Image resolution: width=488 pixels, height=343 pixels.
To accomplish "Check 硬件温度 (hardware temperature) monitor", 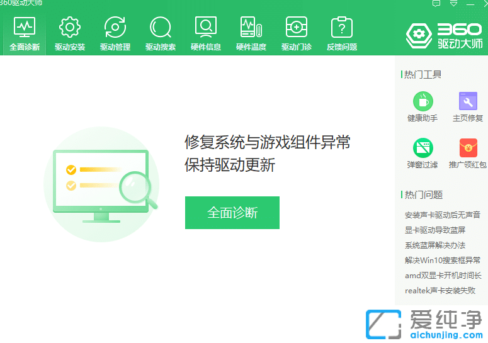I will tap(251, 34).
